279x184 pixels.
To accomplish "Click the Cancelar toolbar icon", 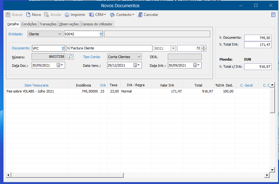I will click(140, 15).
